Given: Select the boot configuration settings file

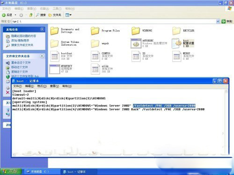Looking at the screenshot, I should point(183,43).
